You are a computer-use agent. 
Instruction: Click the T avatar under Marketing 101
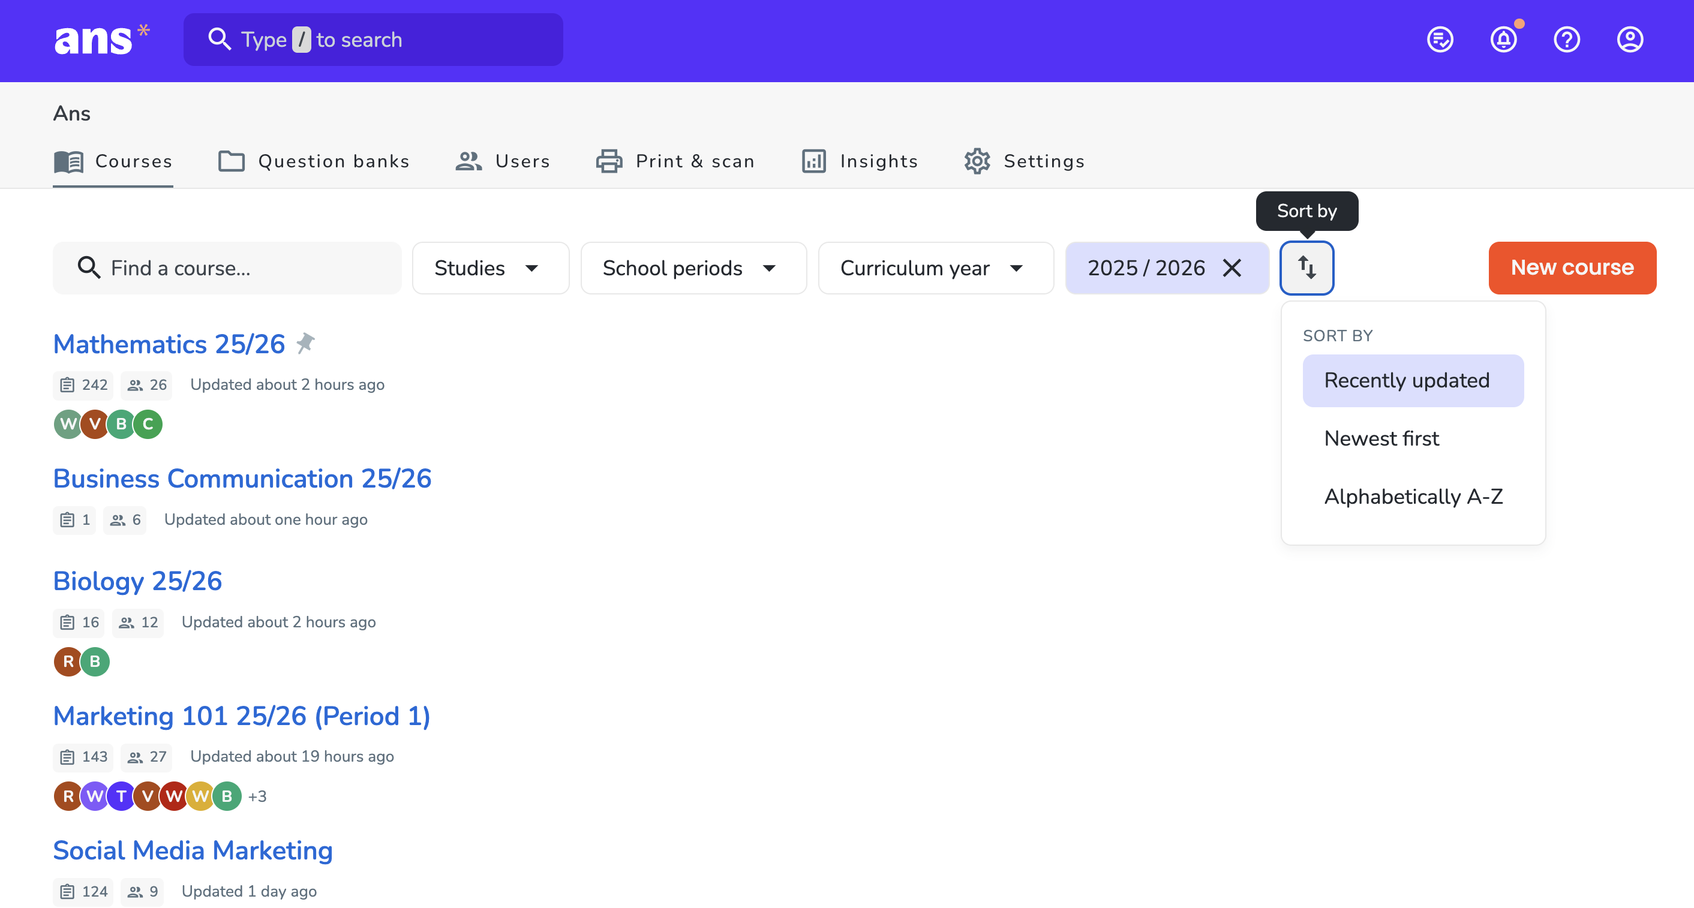tap(121, 796)
